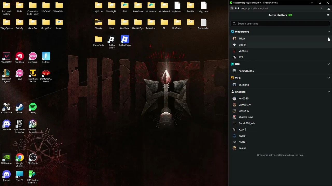Open chatter X_o45

pyautogui.click(x=280, y=129)
